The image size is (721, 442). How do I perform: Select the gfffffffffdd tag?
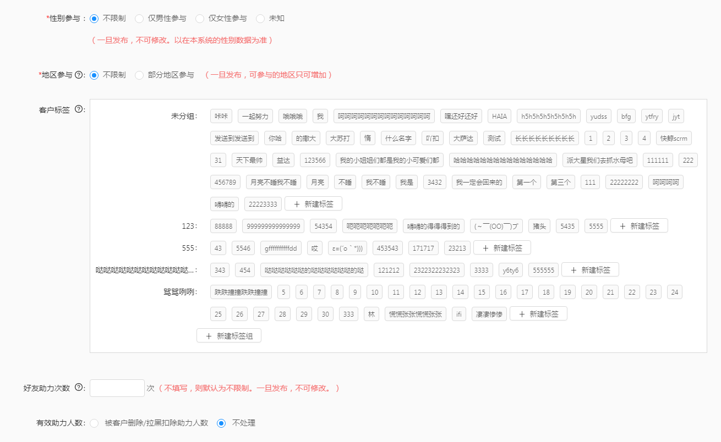tap(281, 248)
